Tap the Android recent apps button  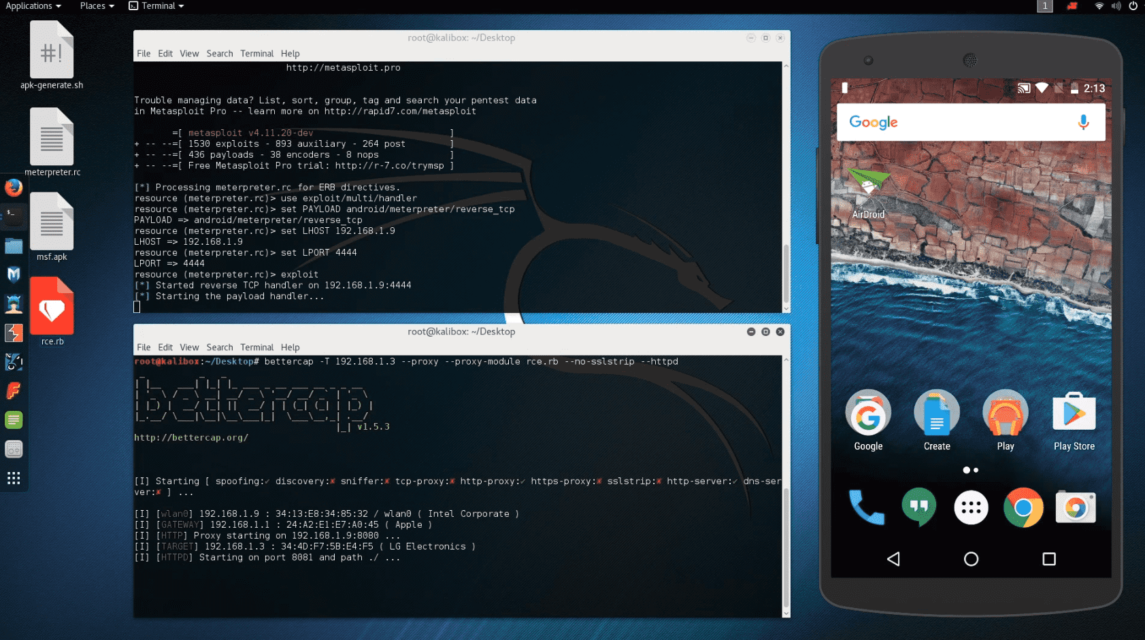tap(1049, 559)
